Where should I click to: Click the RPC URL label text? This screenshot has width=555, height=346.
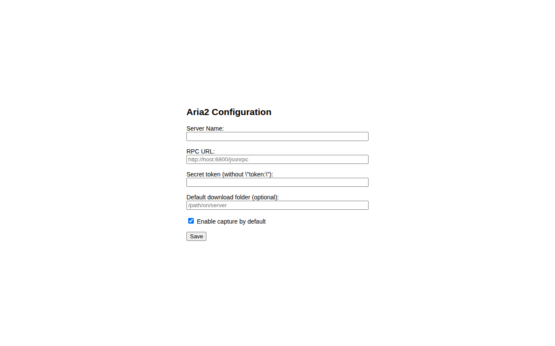point(201,151)
